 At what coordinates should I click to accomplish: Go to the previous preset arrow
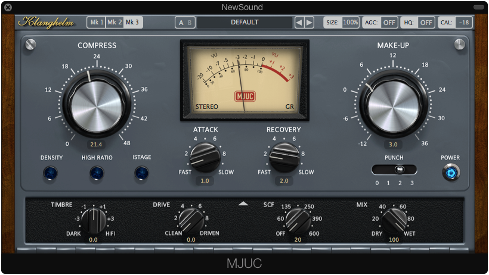coord(299,23)
